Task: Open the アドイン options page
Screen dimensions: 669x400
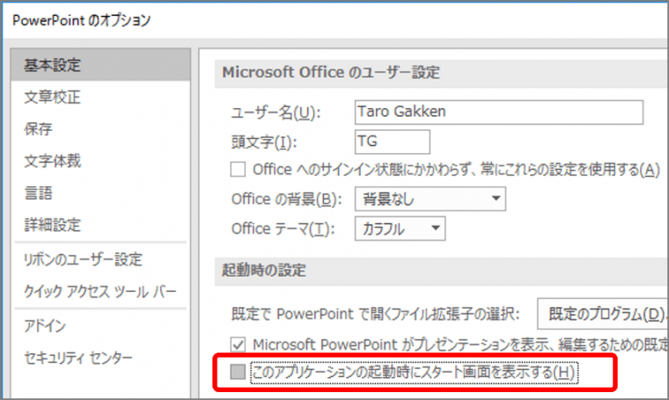Action: click(45, 326)
